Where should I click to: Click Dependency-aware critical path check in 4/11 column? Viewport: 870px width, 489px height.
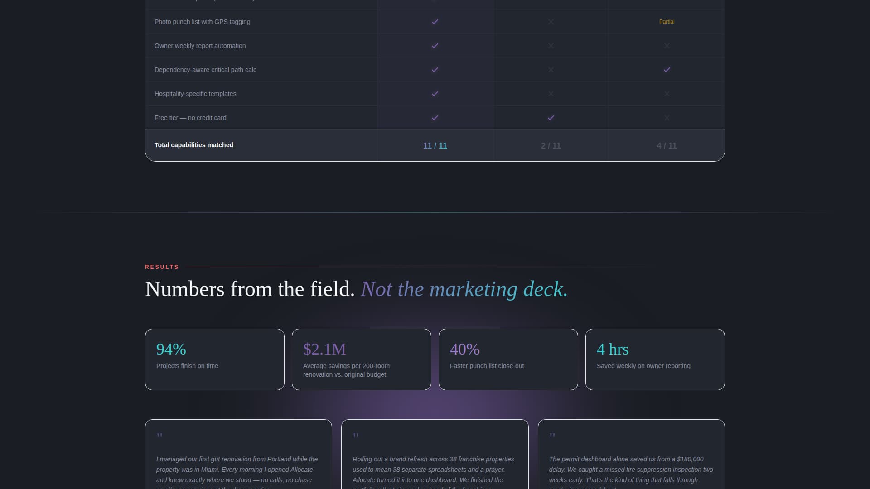coord(667,70)
